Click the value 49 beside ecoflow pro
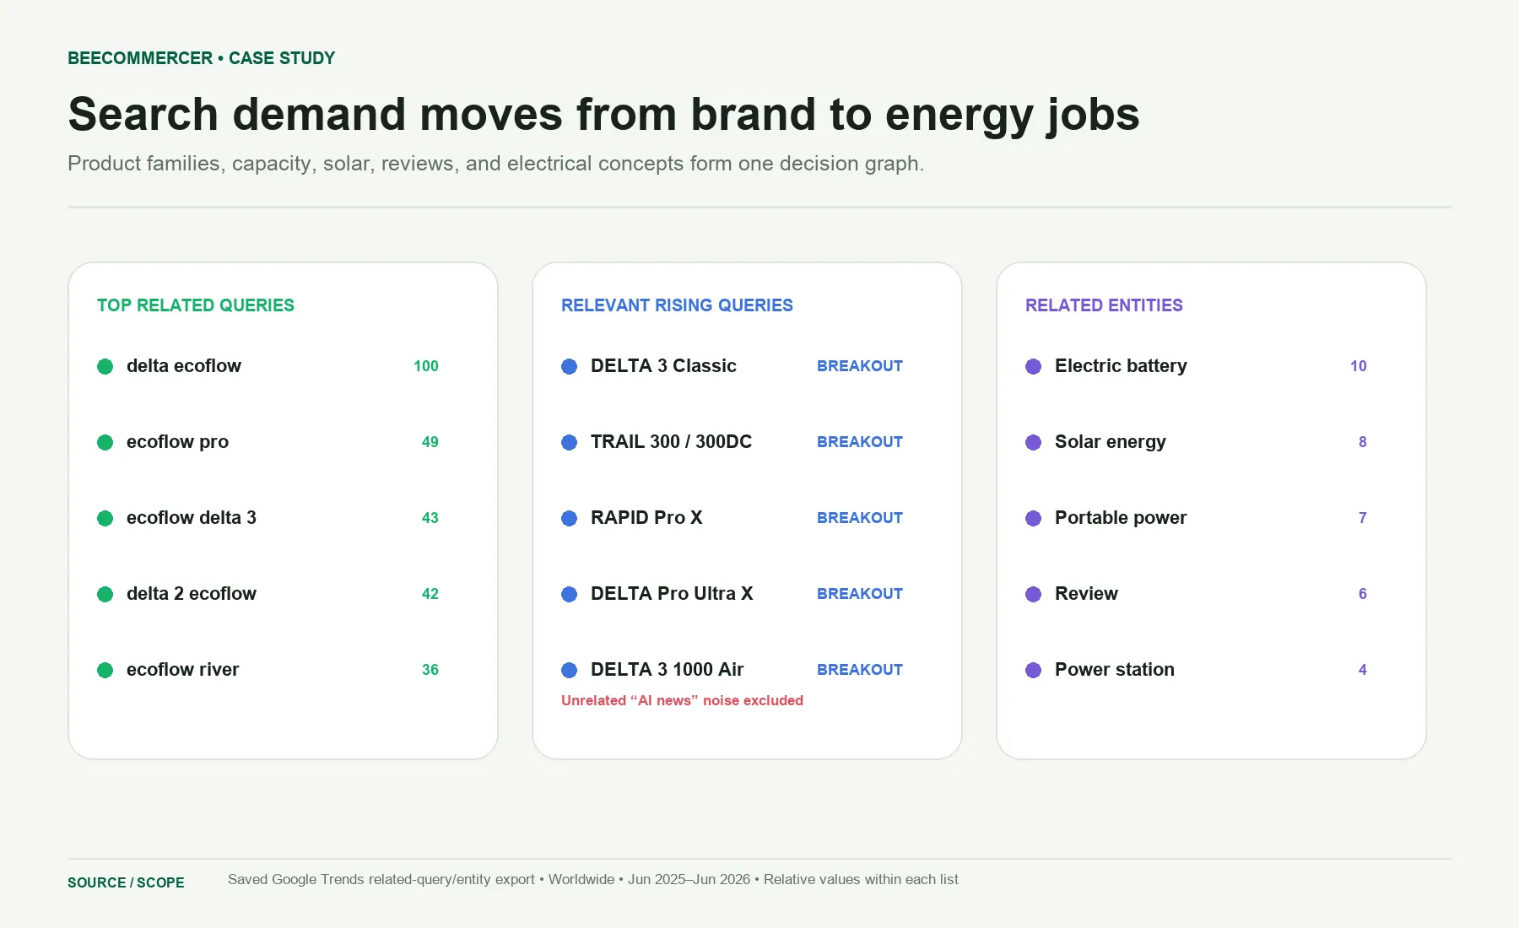 point(430,442)
